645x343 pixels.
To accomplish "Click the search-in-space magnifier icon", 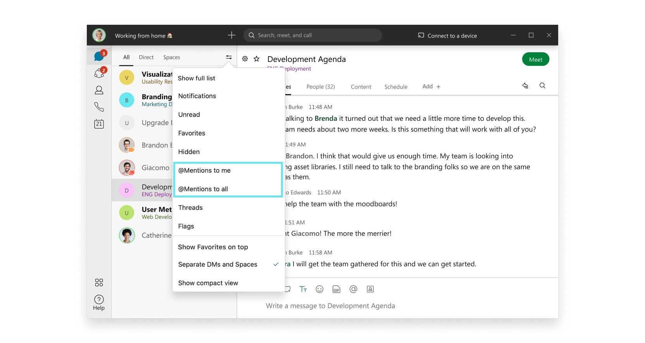I will pos(542,86).
